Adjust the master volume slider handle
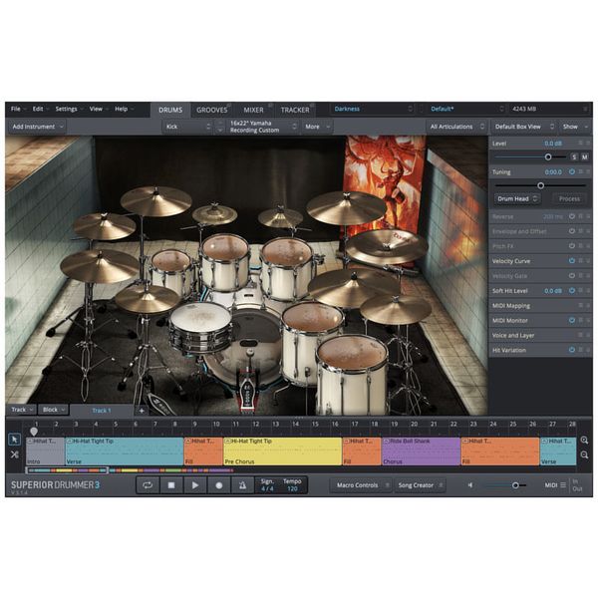This screenshot has height=598, width=598. (515, 485)
